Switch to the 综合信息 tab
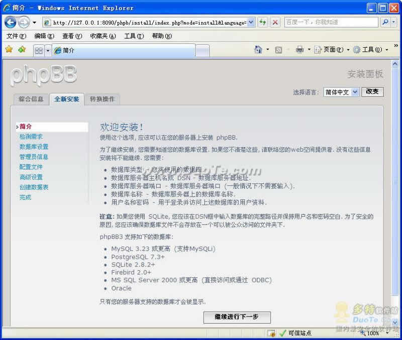 [31, 99]
